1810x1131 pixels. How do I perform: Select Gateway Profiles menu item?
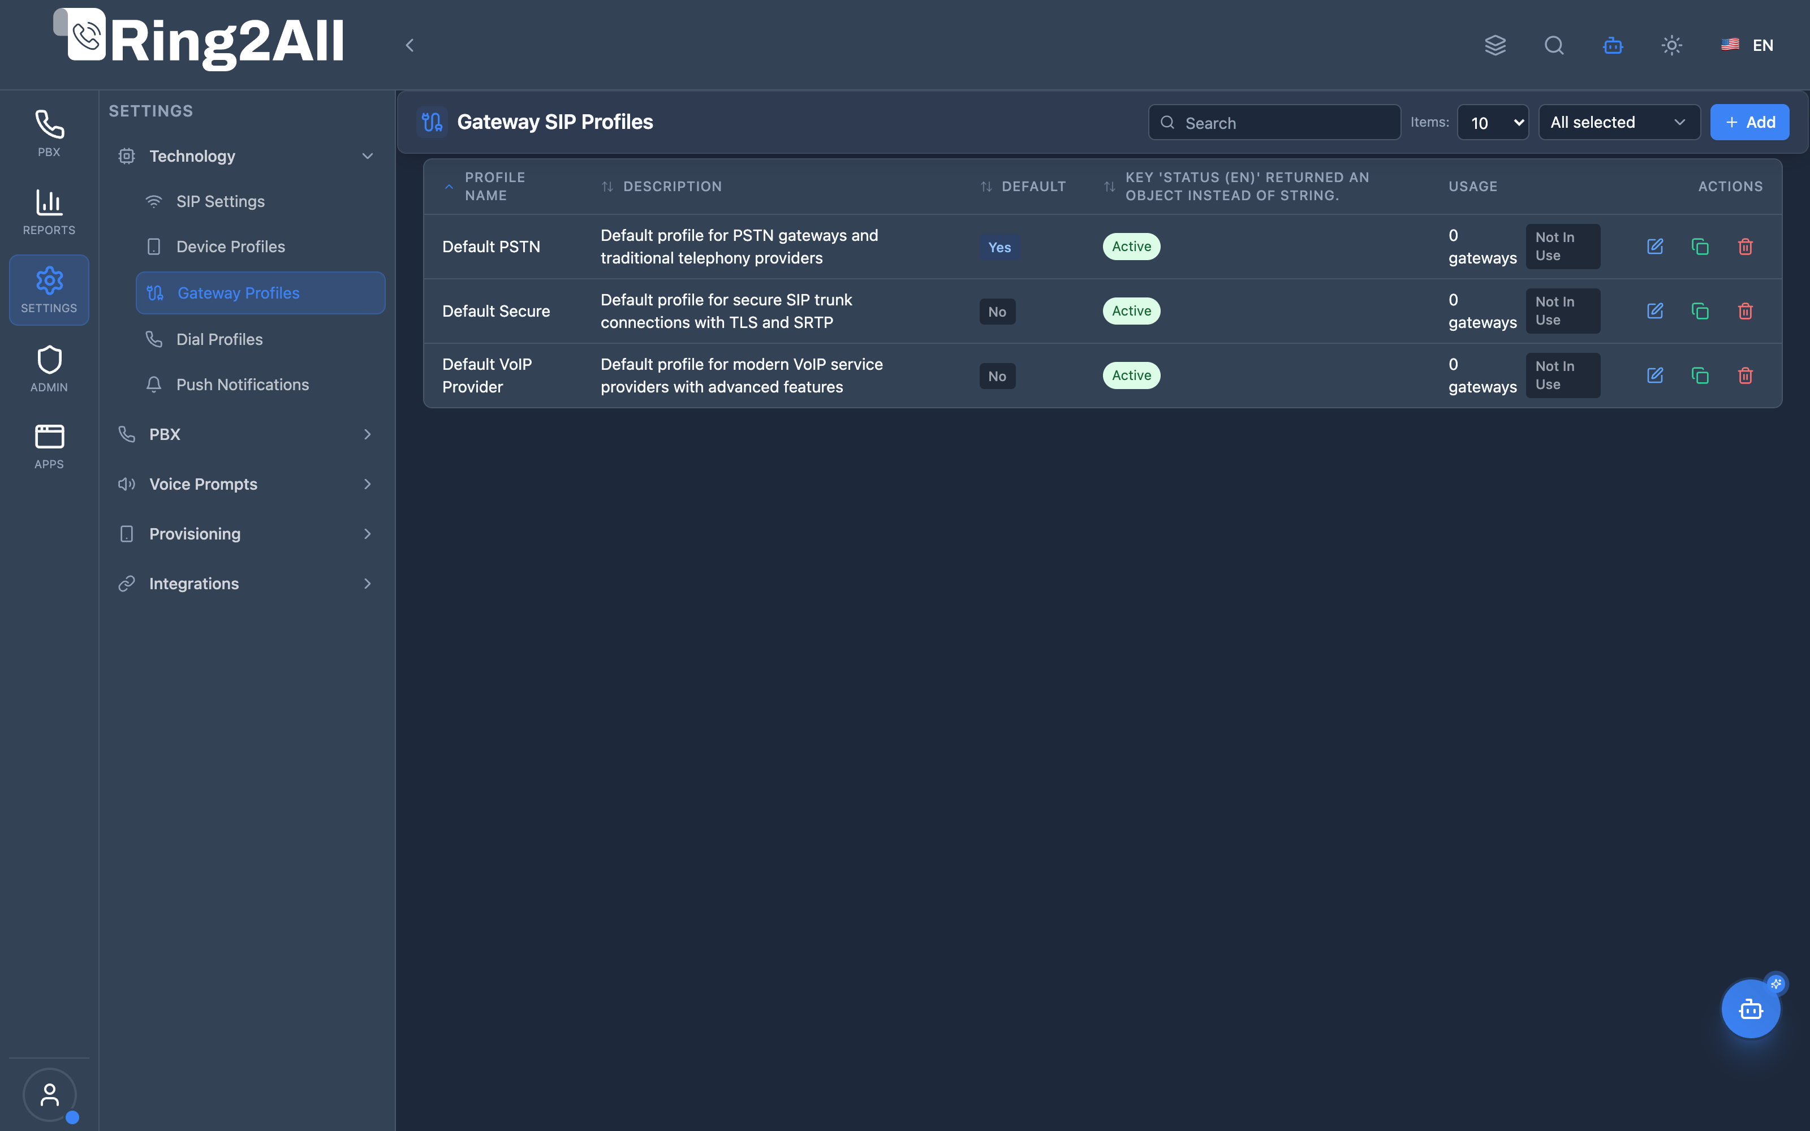(x=260, y=293)
